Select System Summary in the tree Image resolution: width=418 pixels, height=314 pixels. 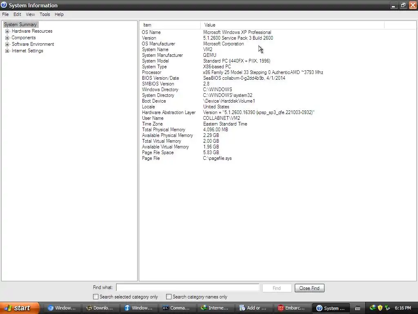tap(20, 25)
